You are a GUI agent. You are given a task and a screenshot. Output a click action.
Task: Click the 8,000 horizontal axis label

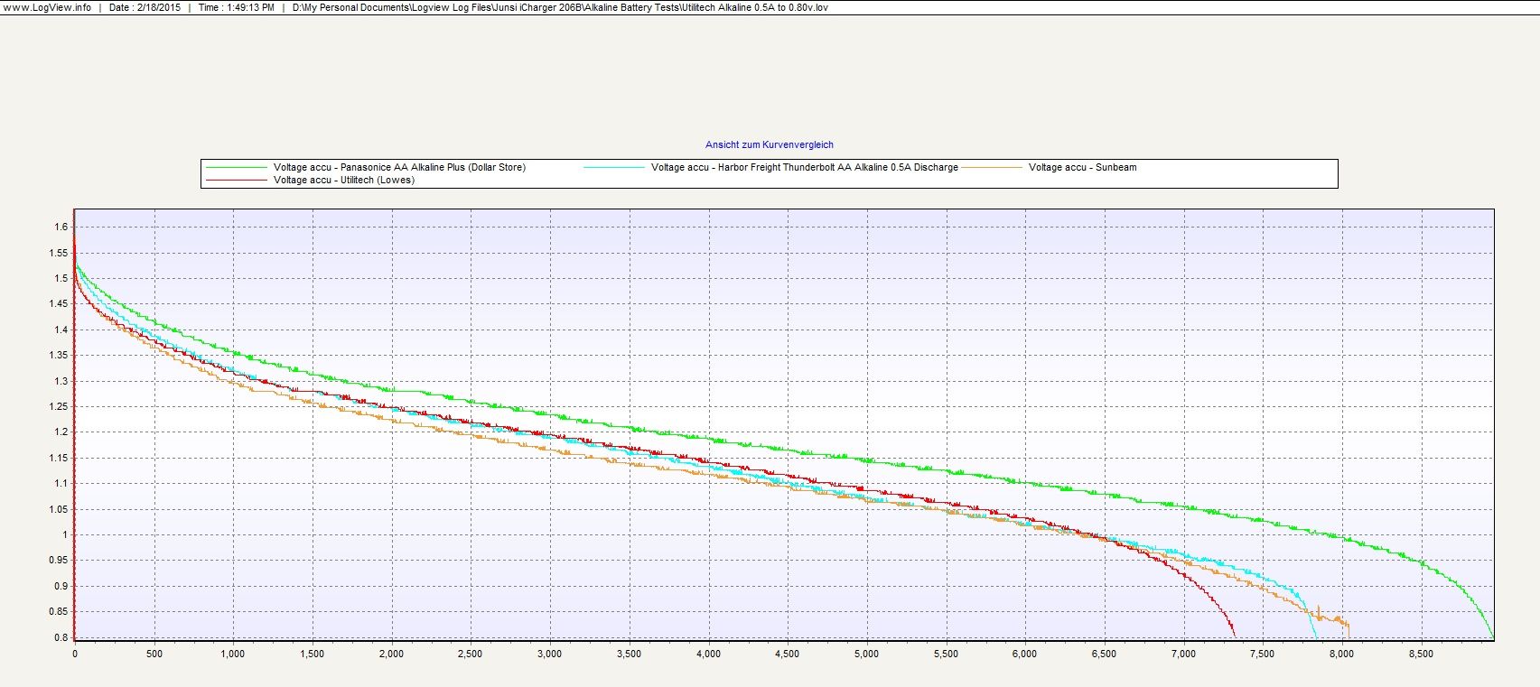click(1341, 654)
